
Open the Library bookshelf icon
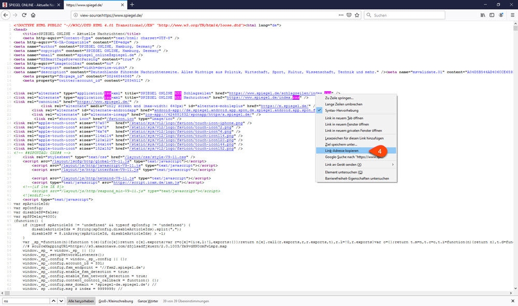(x=482, y=16)
